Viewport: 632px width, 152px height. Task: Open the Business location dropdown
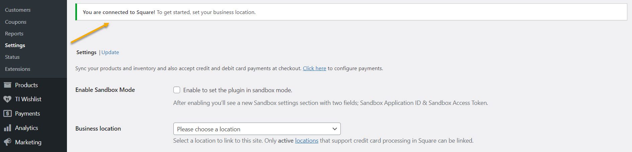coord(257,129)
